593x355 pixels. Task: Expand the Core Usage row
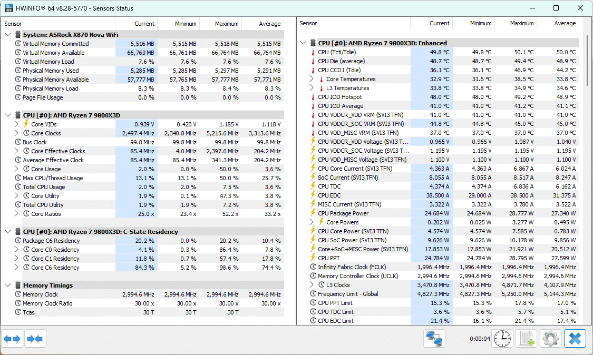16,169
